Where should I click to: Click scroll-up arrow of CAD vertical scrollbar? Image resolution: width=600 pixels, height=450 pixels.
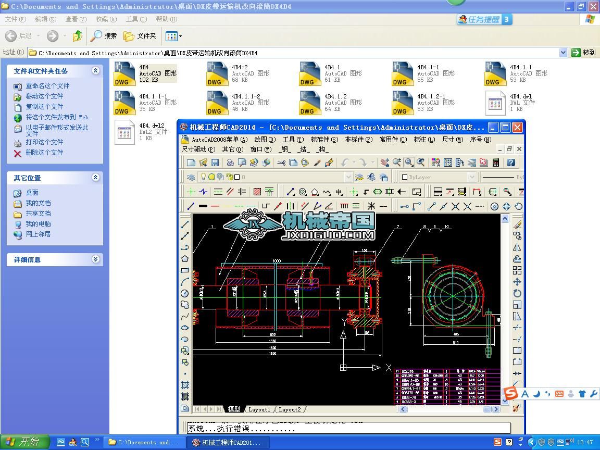click(x=505, y=219)
